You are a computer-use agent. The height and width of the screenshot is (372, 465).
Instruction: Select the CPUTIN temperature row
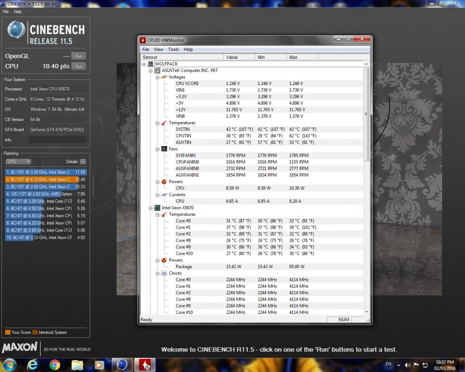click(252, 136)
